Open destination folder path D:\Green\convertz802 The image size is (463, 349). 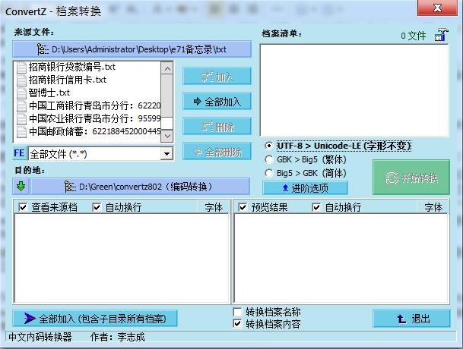(140, 187)
